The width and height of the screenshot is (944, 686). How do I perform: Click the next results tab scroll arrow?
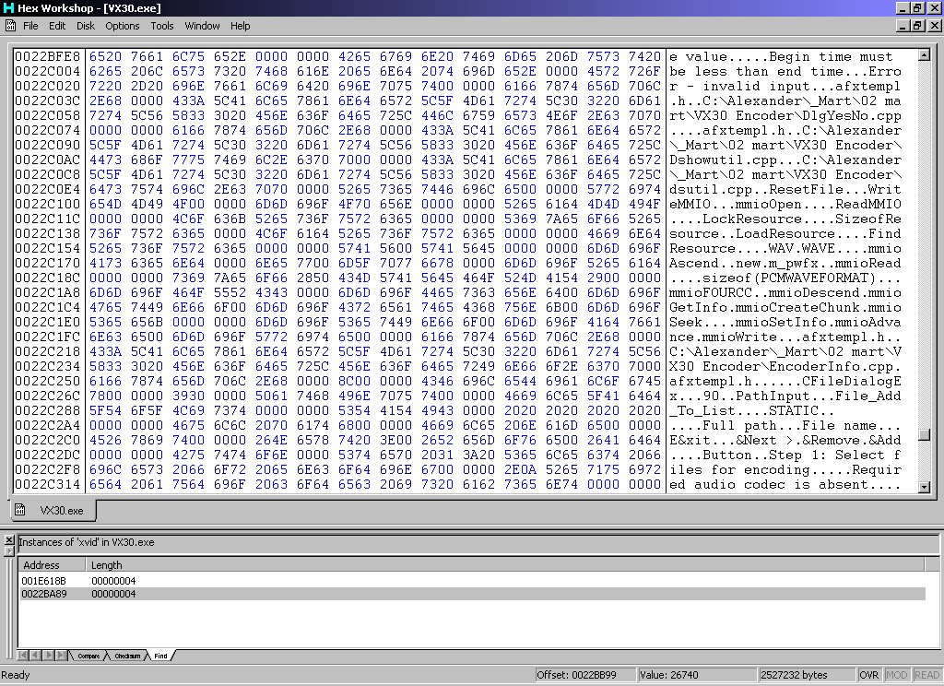coord(48,656)
